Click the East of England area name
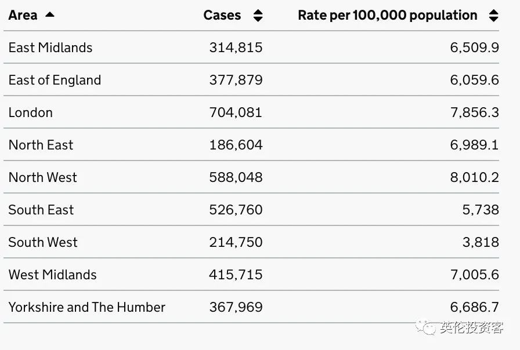 pos(55,80)
